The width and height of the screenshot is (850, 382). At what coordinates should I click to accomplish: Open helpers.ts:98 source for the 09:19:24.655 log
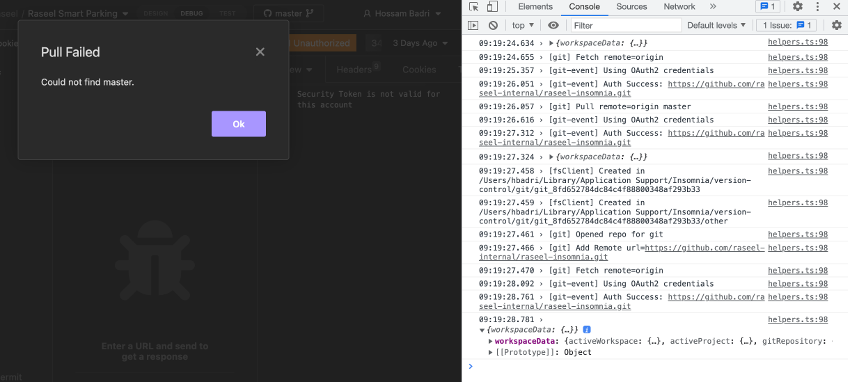(798, 57)
